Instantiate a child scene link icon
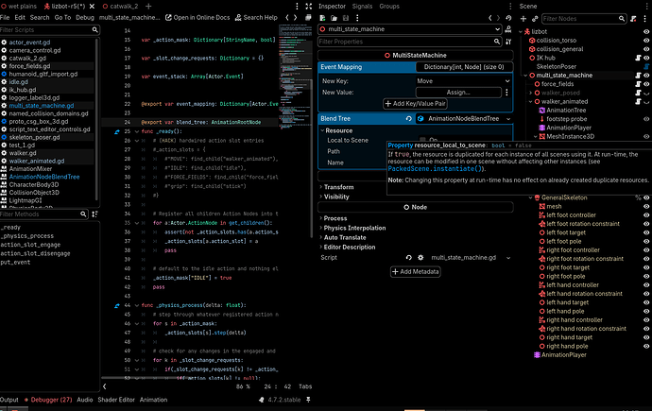The image size is (652, 411). pyautogui.click(x=535, y=18)
